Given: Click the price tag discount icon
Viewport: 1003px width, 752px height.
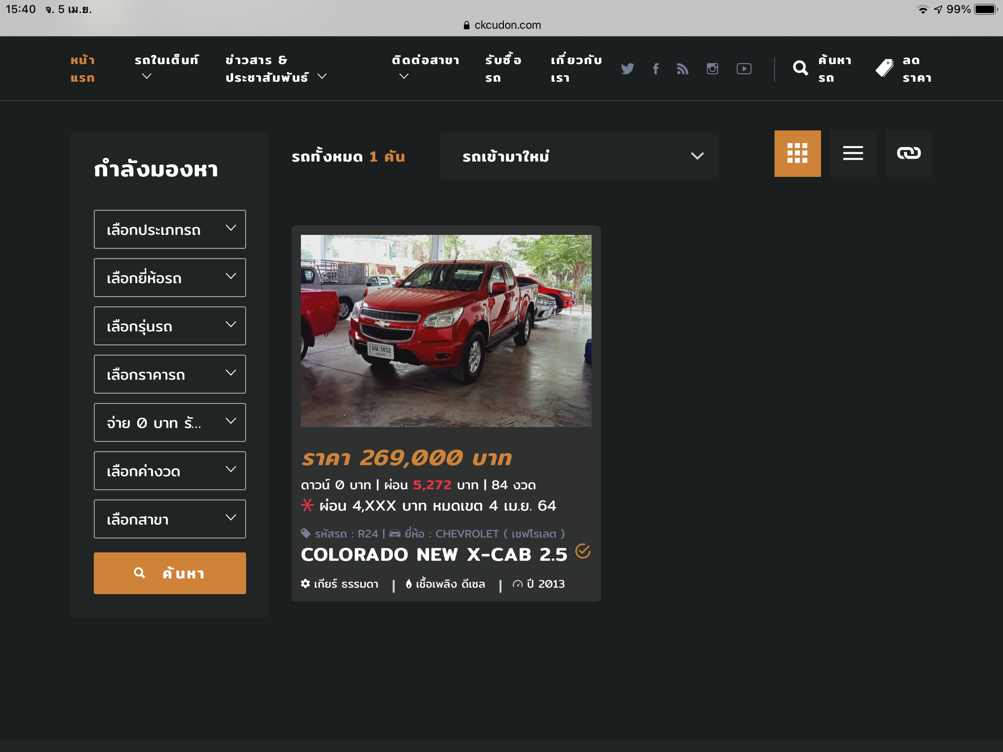Looking at the screenshot, I should tap(884, 69).
